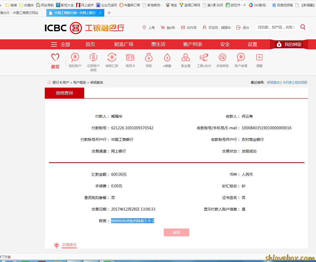
Task: Click the 交易提示 heading
Action: [69, 245]
